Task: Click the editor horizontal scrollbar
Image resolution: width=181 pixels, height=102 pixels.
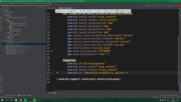Action: tap(116, 91)
